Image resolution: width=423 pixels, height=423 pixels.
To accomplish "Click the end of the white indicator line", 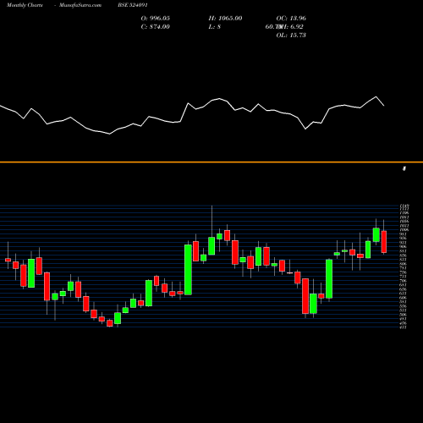I will point(384,106).
